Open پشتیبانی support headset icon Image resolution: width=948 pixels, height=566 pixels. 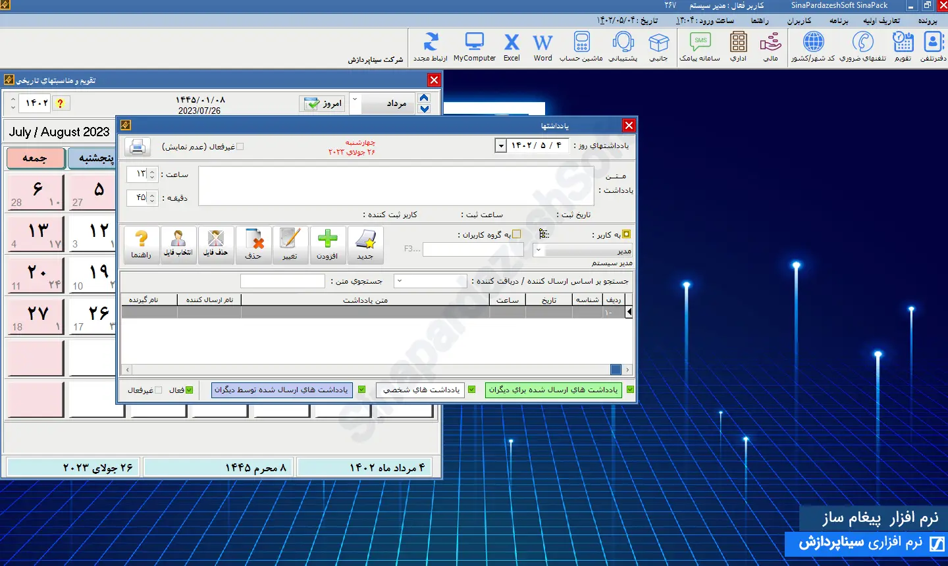click(623, 47)
